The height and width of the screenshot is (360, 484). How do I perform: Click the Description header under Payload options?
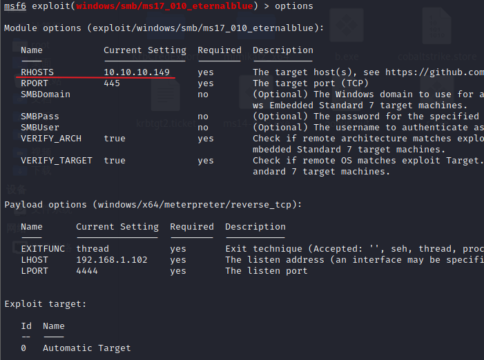[x=255, y=226]
